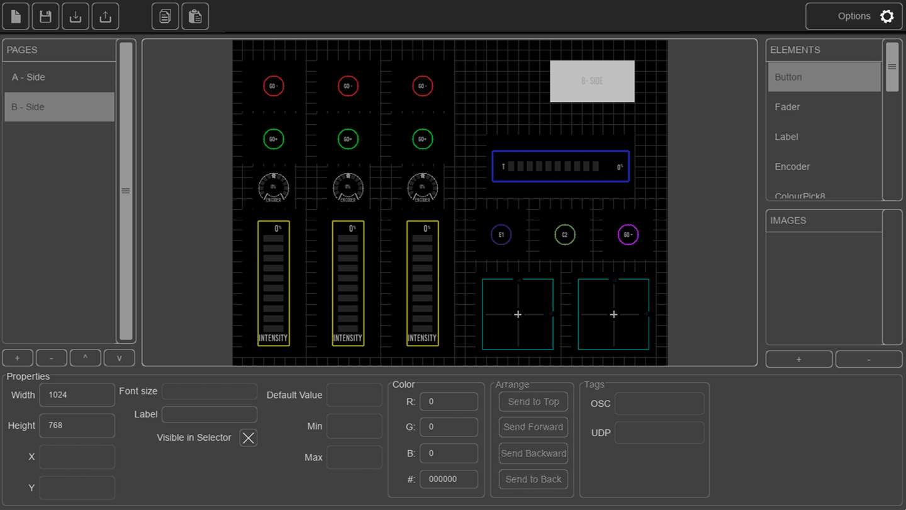Open the B - Side page

(59, 107)
